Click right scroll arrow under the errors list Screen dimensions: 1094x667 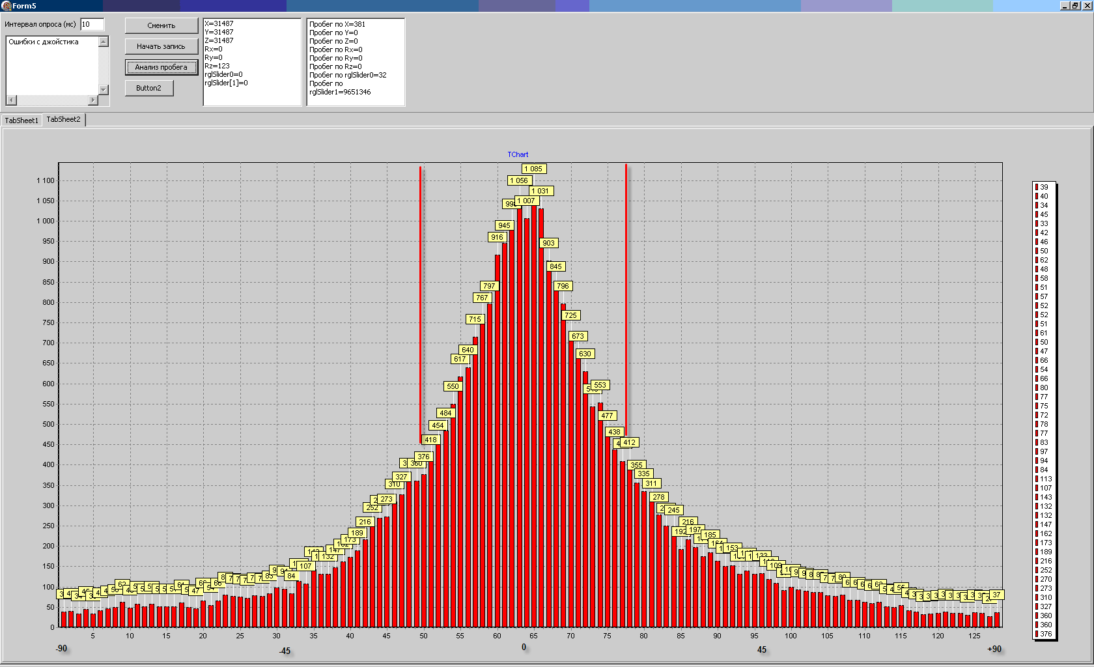(x=93, y=100)
